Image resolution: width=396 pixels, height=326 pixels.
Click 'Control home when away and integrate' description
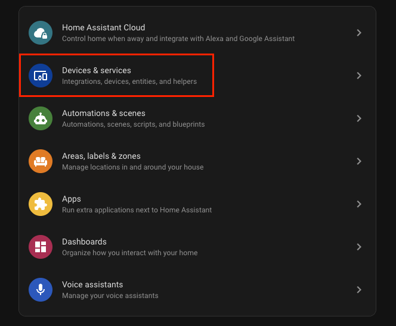coord(178,39)
